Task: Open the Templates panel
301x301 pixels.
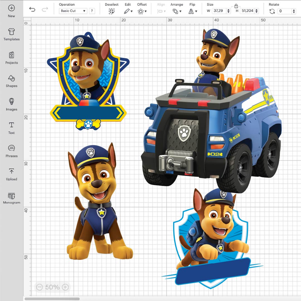Action: 11,34
